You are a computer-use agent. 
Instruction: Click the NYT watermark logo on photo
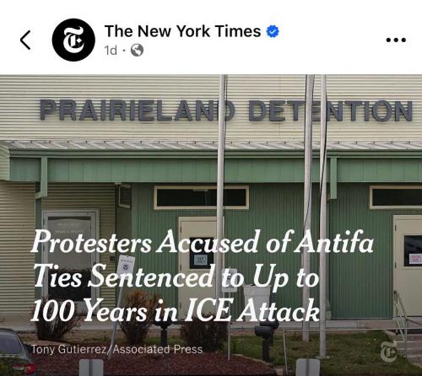coord(389,352)
